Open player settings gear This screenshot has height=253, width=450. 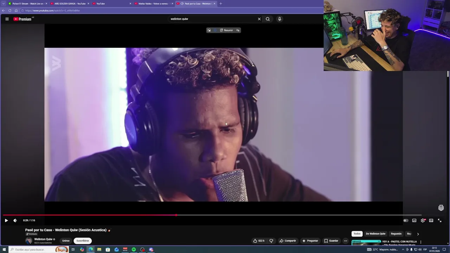[423, 220]
